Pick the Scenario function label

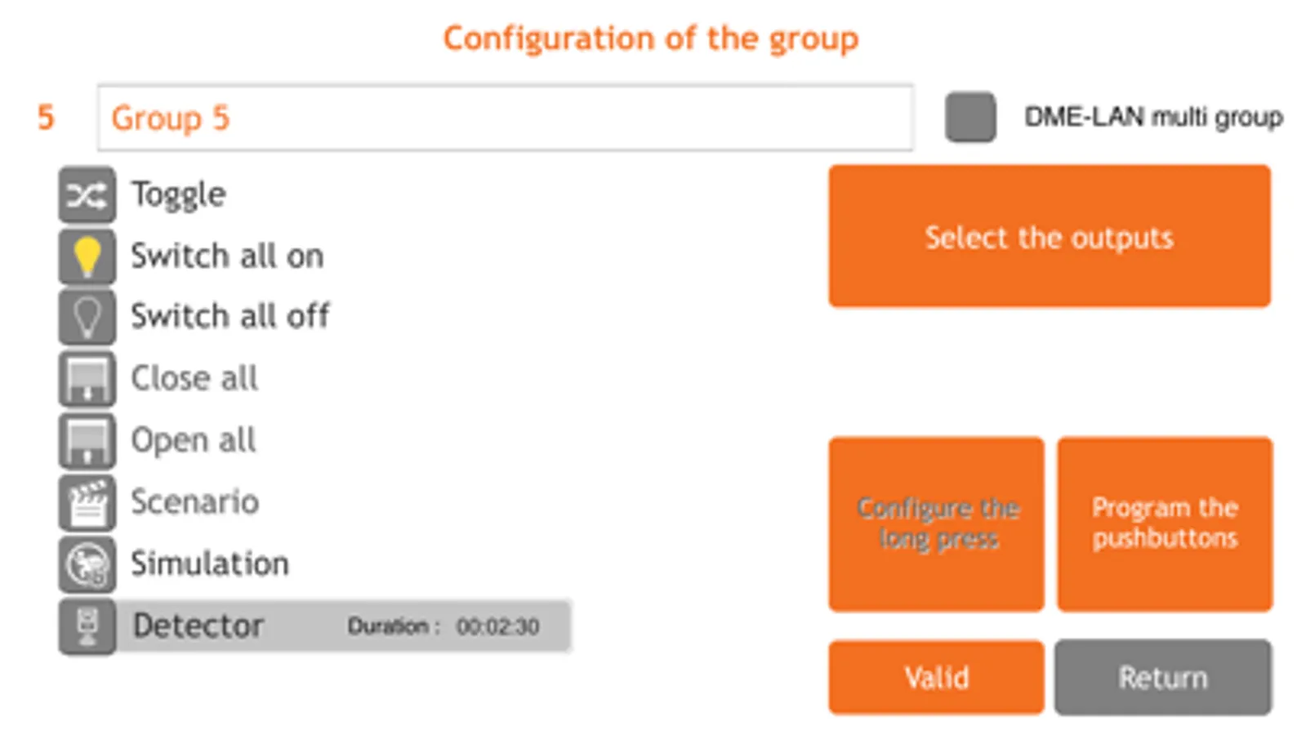point(194,502)
